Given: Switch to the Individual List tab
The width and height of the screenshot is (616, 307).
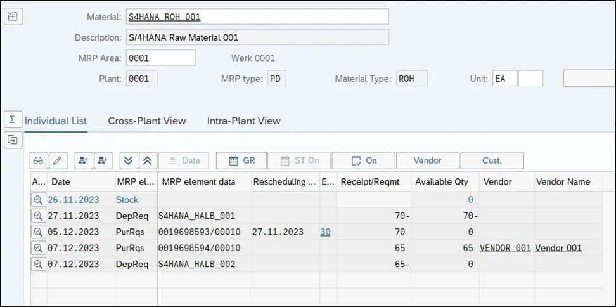Looking at the screenshot, I should [x=56, y=121].
